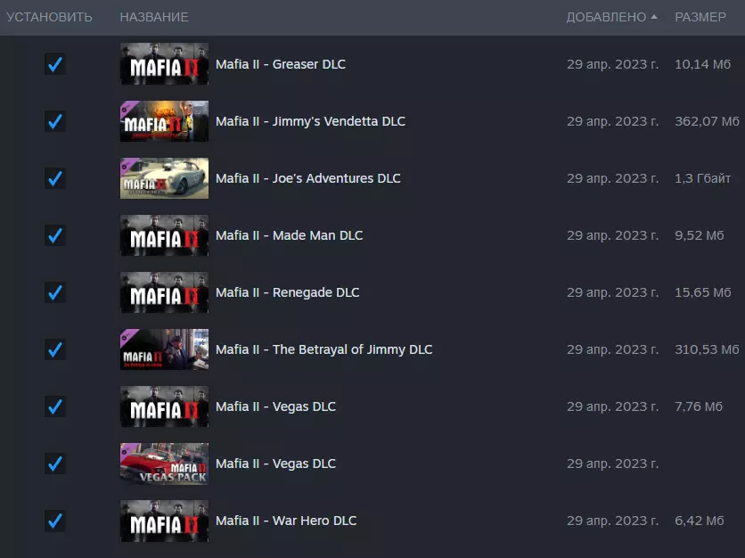Viewport: 745px width, 558px height.
Task: Sort by the НАЗВАНИЕ column header
Action: click(154, 17)
